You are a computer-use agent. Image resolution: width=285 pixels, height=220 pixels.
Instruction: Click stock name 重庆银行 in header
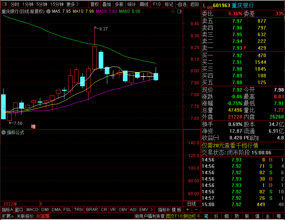pos(243,6)
